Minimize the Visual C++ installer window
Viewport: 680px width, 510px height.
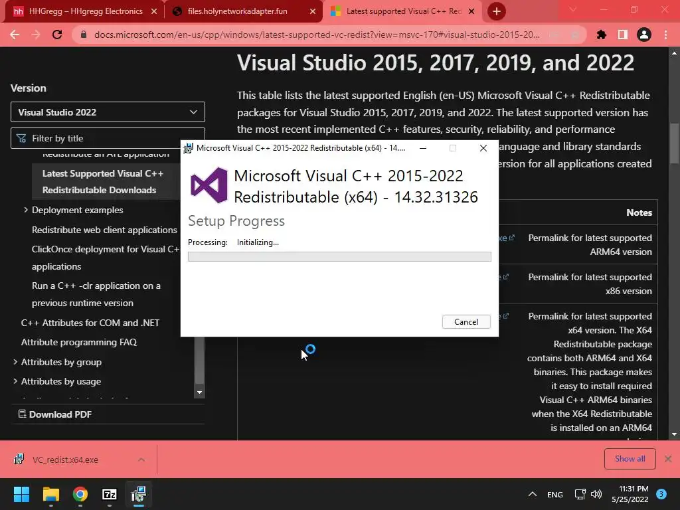(423, 148)
